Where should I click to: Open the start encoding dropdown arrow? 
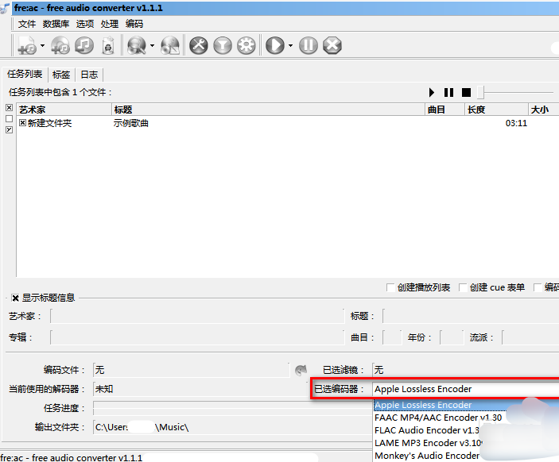point(290,45)
